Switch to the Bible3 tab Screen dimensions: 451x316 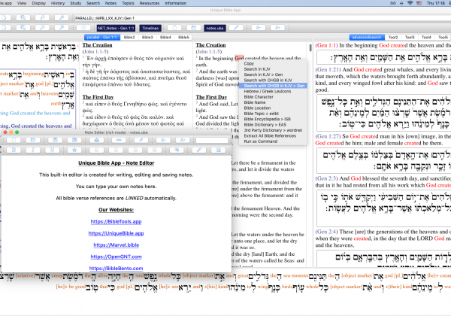pyautogui.click(x=147, y=38)
